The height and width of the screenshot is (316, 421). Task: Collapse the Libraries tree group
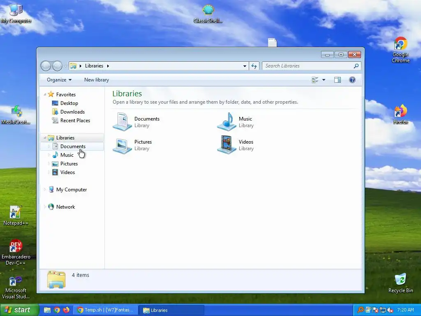(x=45, y=137)
